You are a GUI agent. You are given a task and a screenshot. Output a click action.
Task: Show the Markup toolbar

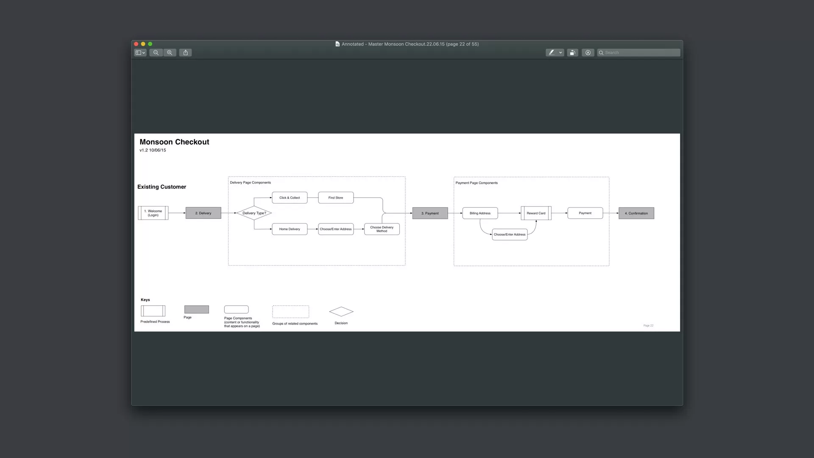pos(588,53)
